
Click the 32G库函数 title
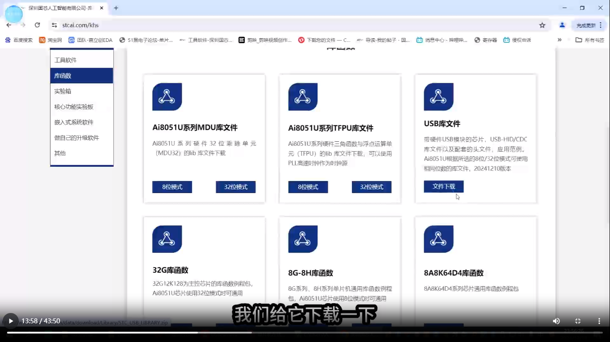(x=171, y=270)
